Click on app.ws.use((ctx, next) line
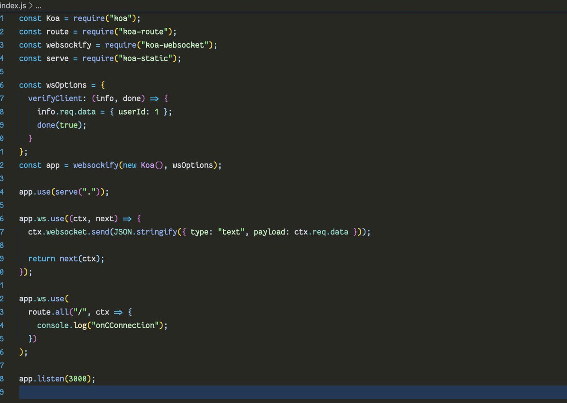 (x=80, y=219)
